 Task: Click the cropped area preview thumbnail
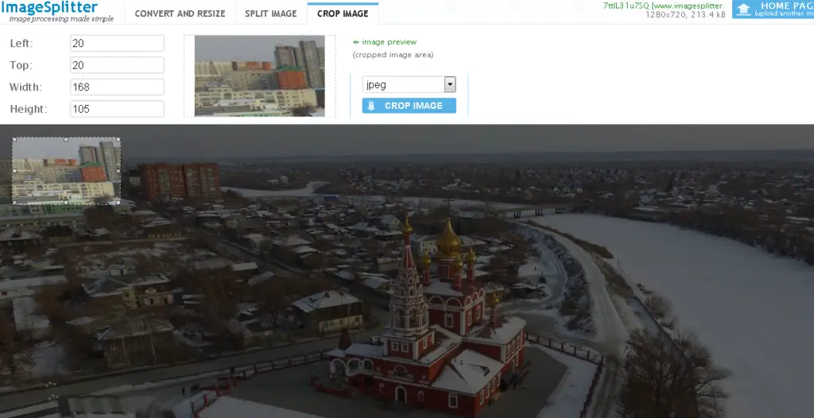(x=259, y=76)
